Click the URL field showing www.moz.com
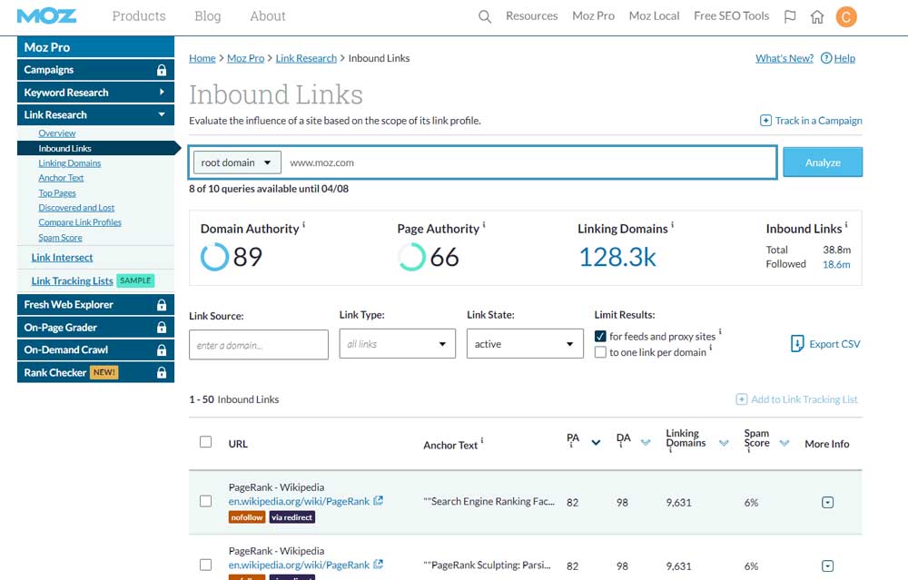This screenshot has height=580, width=908. (529, 162)
